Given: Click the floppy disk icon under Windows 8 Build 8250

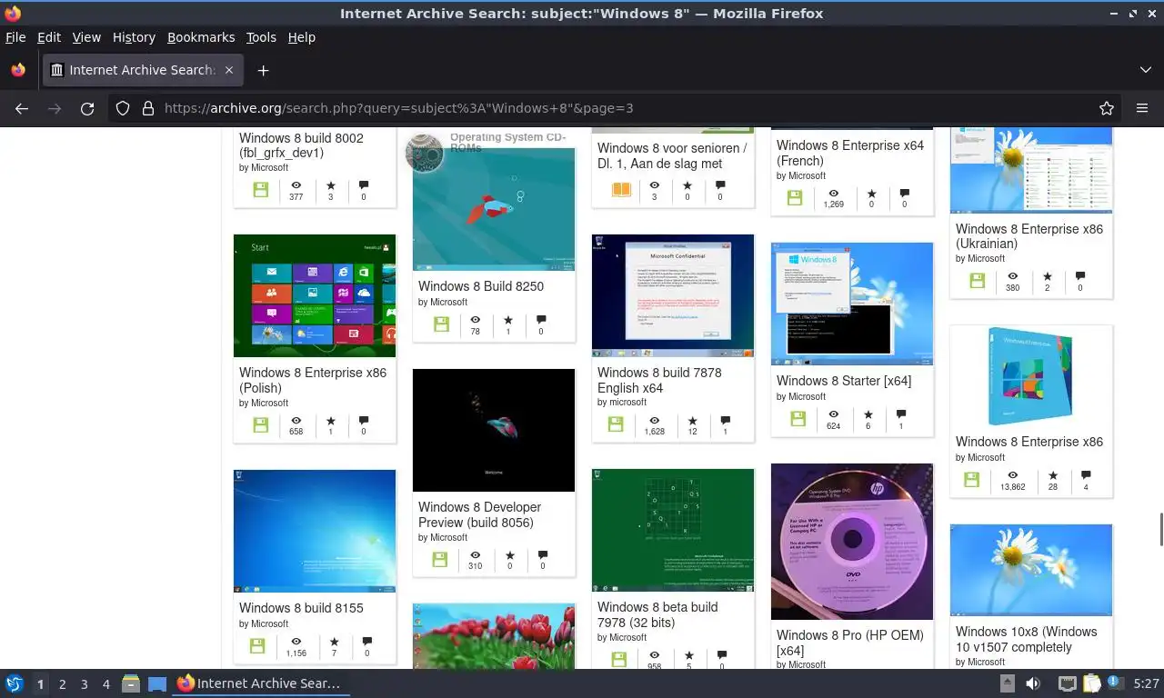Looking at the screenshot, I should pos(441,324).
